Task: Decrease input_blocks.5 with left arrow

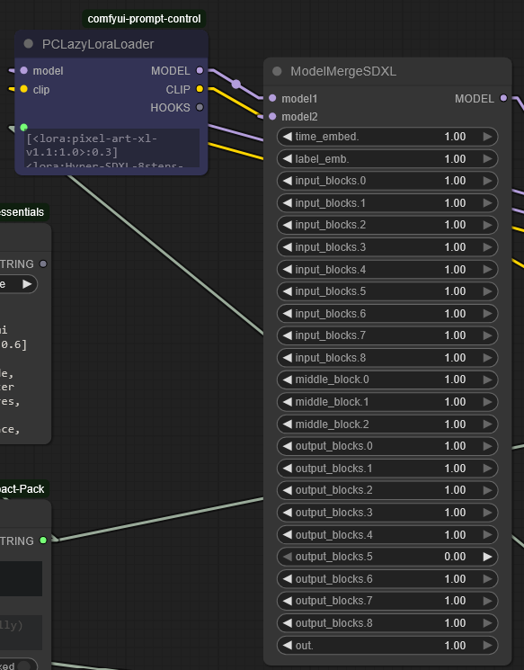Action: tap(287, 291)
